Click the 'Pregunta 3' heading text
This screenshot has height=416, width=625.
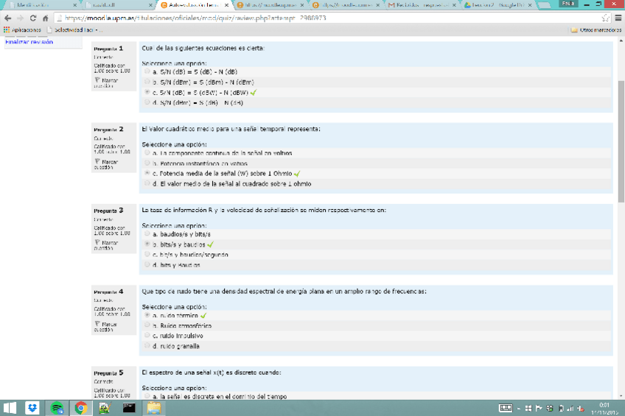point(108,211)
